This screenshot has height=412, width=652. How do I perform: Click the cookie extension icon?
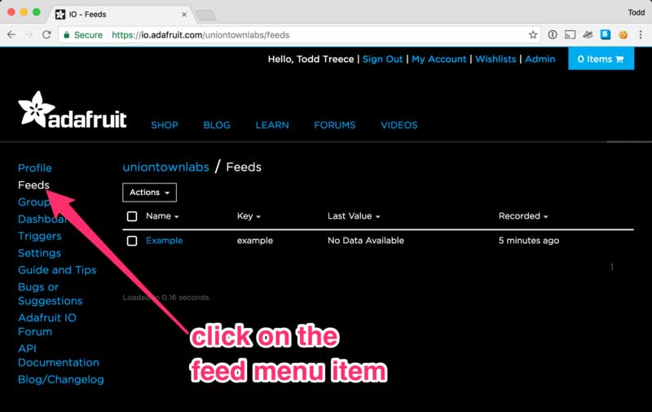[x=623, y=35]
